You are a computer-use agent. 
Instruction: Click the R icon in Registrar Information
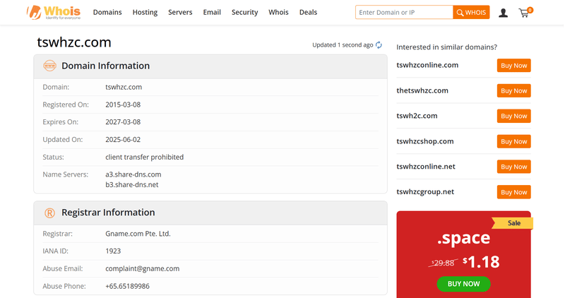click(49, 213)
